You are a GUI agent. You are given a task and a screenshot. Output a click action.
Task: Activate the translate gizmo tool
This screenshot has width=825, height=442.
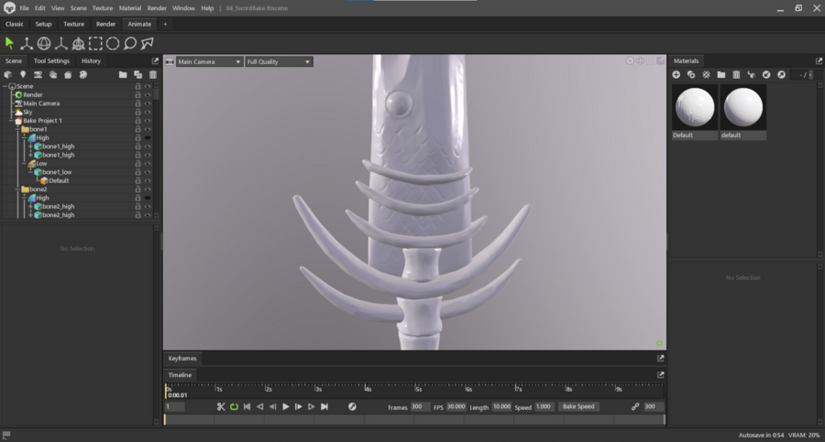click(x=27, y=44)
